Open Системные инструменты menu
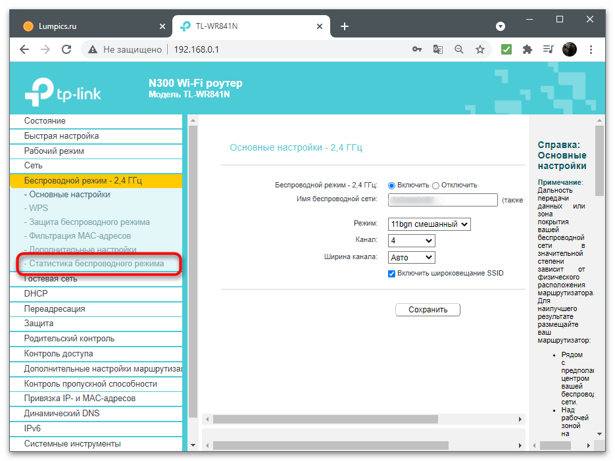 tap(96, 444)
